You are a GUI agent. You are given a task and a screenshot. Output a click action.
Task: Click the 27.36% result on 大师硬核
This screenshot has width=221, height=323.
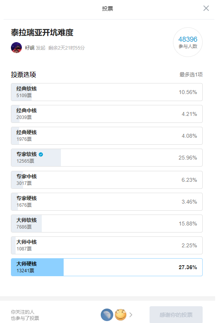tap(188, 267)
